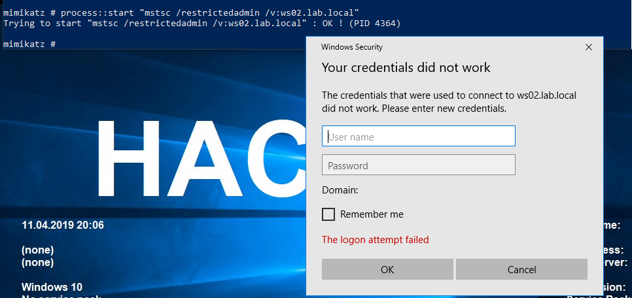Click the Password input field
Image resolution: width=632 pixels, height=298 pixels.
pos(418,165)
